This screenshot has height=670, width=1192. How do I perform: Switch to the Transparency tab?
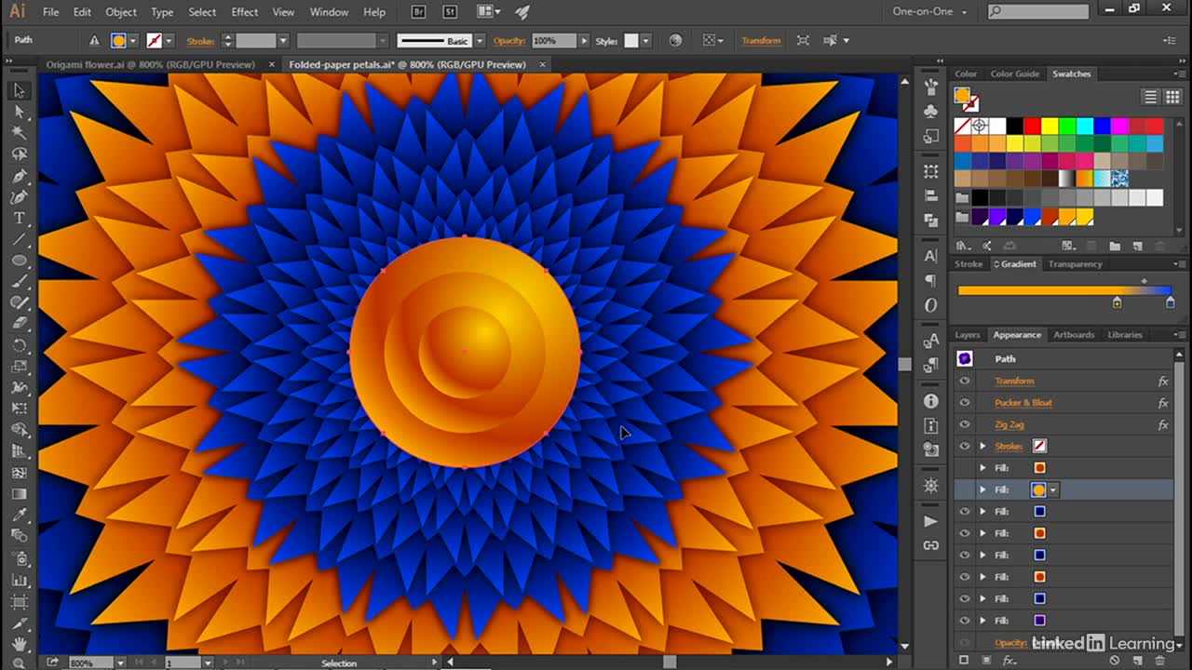coord(1075,264)
